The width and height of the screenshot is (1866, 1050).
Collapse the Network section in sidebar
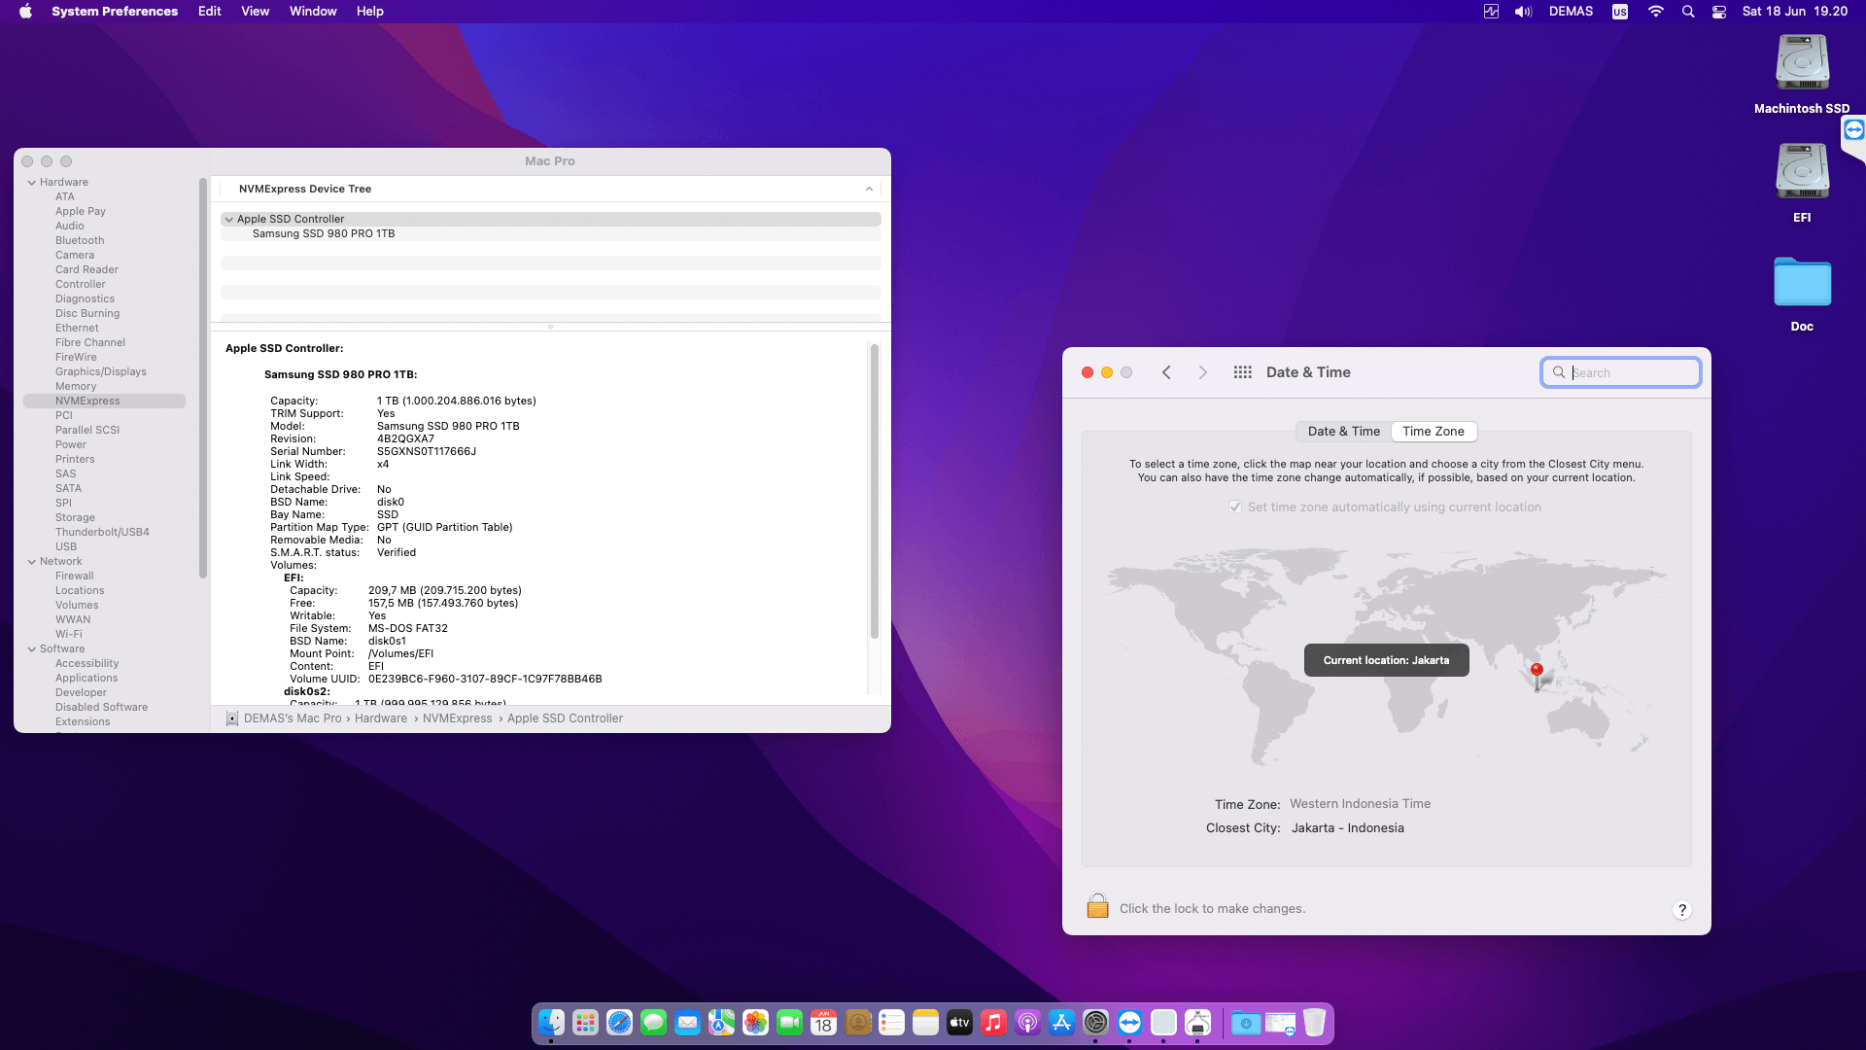tap(32, 562)
